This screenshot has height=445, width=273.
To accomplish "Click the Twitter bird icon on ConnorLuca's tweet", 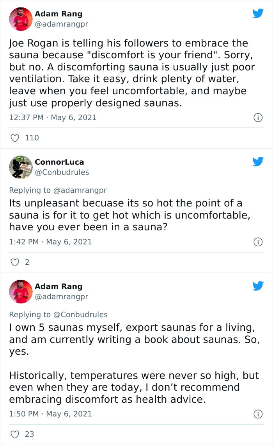I will coord(258,161).
